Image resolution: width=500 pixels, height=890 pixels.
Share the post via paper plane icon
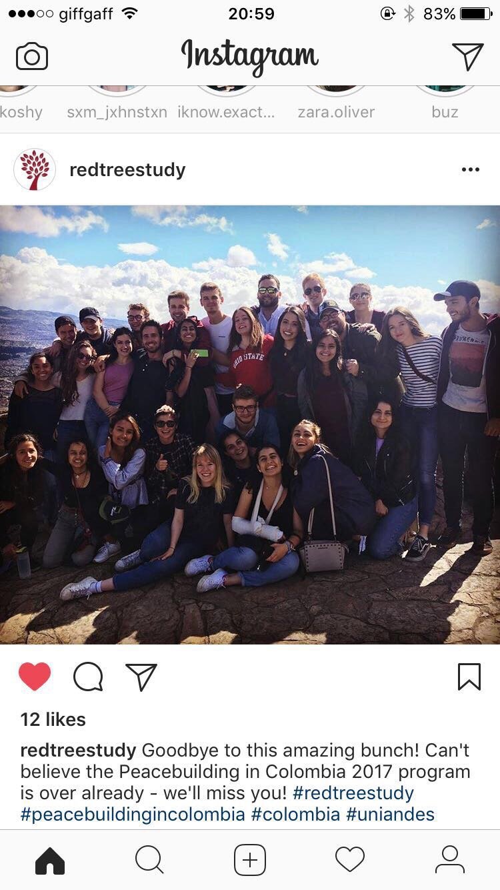pyautogui.click(x=141, y=677)
